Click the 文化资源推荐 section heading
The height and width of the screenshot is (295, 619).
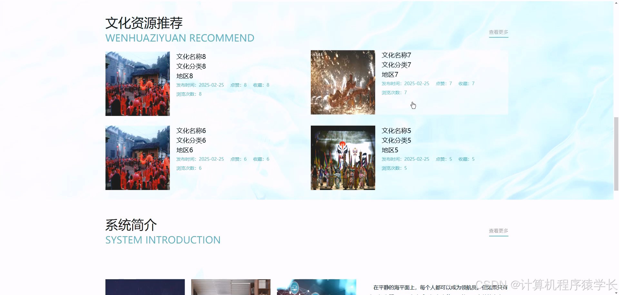coord(144,23)
